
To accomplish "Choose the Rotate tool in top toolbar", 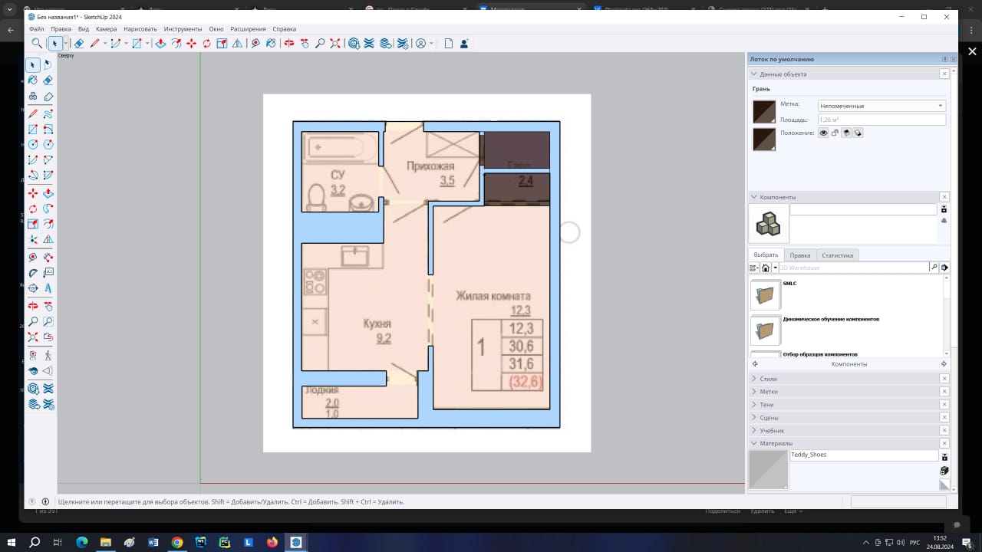I will pos(207,44).
